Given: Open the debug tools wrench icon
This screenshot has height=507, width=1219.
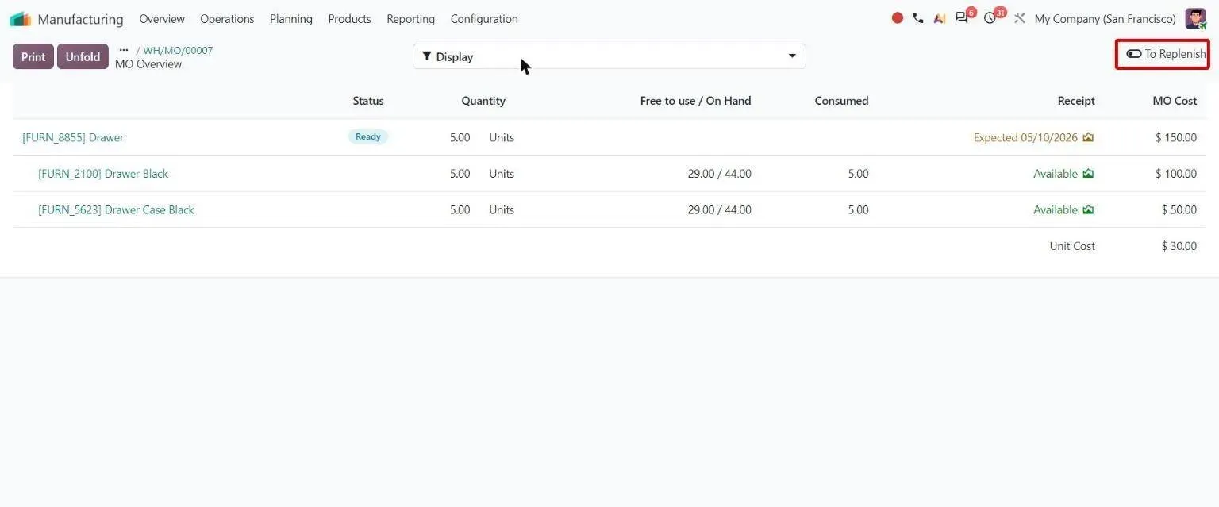Looking at the screenshot, I should pos(1020,18).
